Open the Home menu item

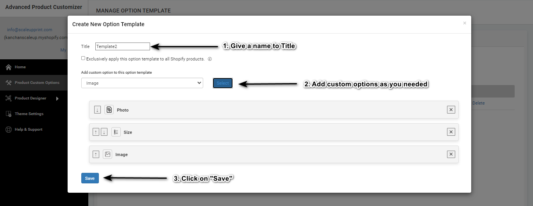click(x=20, y=67)
